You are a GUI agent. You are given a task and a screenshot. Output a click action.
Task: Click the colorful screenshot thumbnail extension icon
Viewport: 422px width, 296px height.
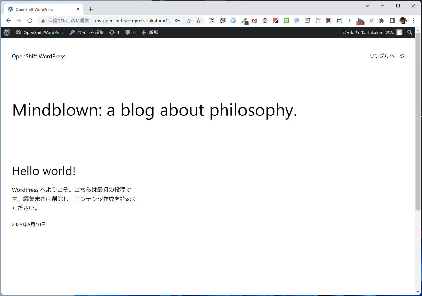pyautogui.click(x=307, y=21)
